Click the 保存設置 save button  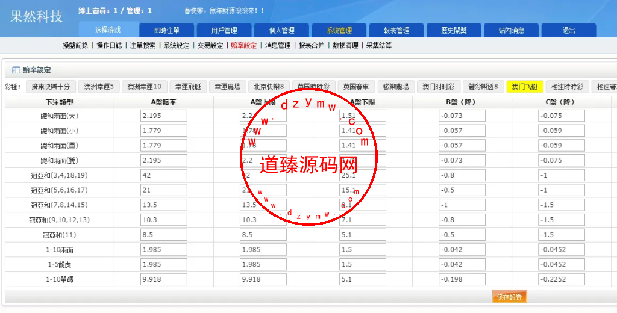[510, 297]
